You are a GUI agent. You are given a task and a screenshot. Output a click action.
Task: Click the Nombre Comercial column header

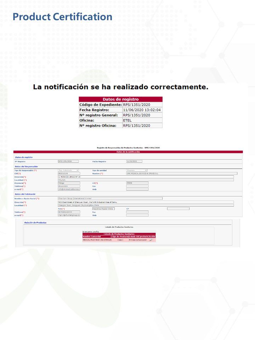(x=97, y=237)
